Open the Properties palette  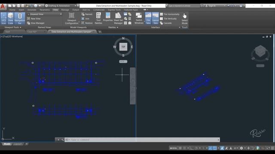click(108, 17)
